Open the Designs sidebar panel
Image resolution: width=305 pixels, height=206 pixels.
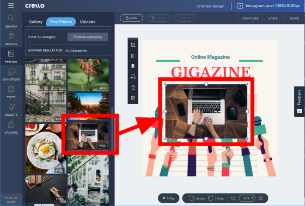click(11, 39)
